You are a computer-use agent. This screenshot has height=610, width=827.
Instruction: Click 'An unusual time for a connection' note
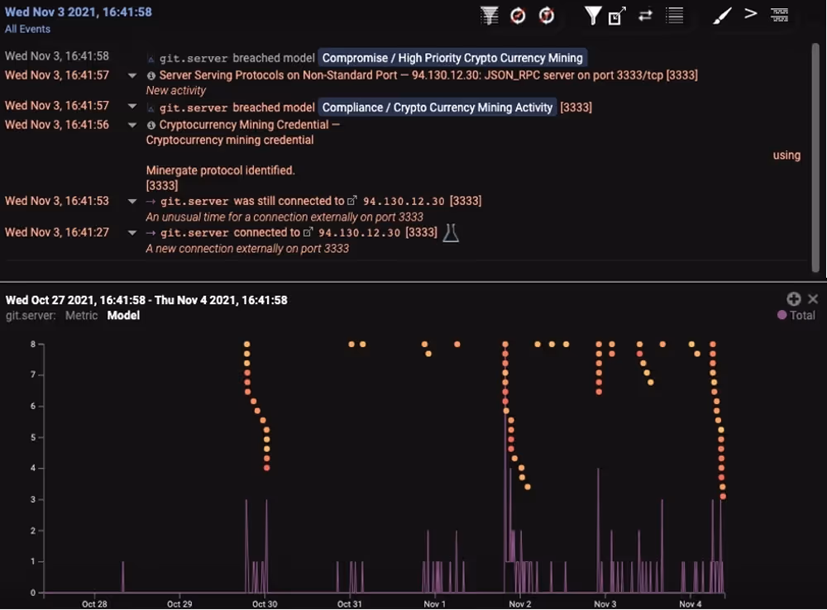point(284,217)
